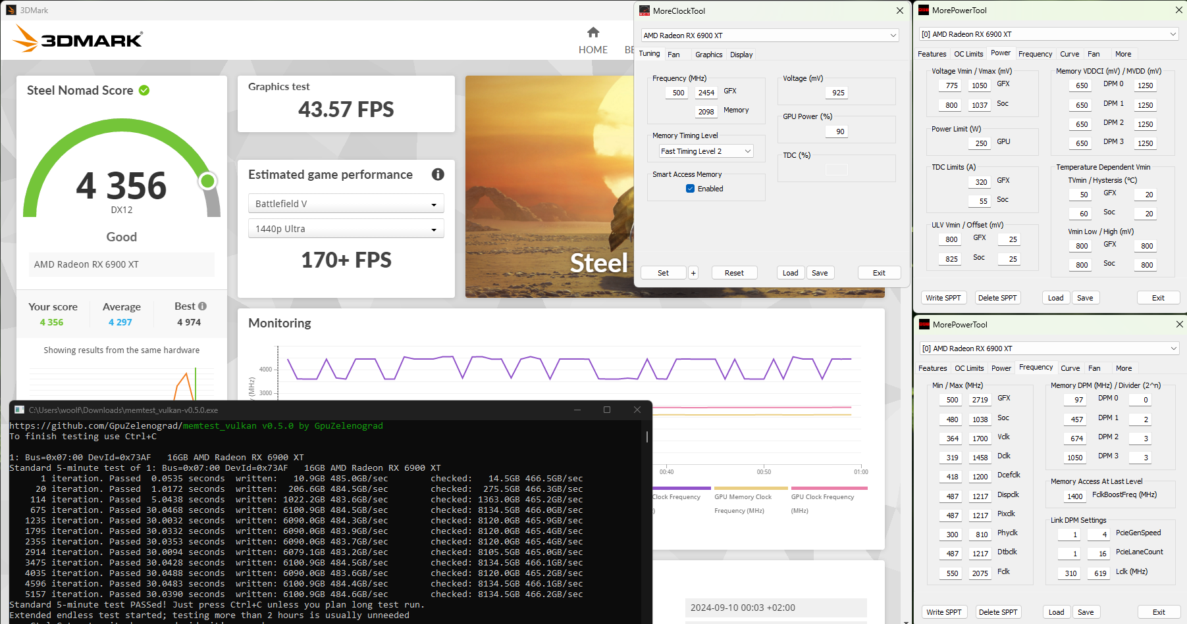
Task: Close the MoreClockTool window
Action: 900,11
